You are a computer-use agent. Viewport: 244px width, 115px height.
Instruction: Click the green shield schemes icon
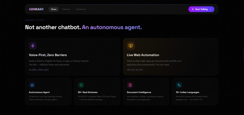(81, 85)
